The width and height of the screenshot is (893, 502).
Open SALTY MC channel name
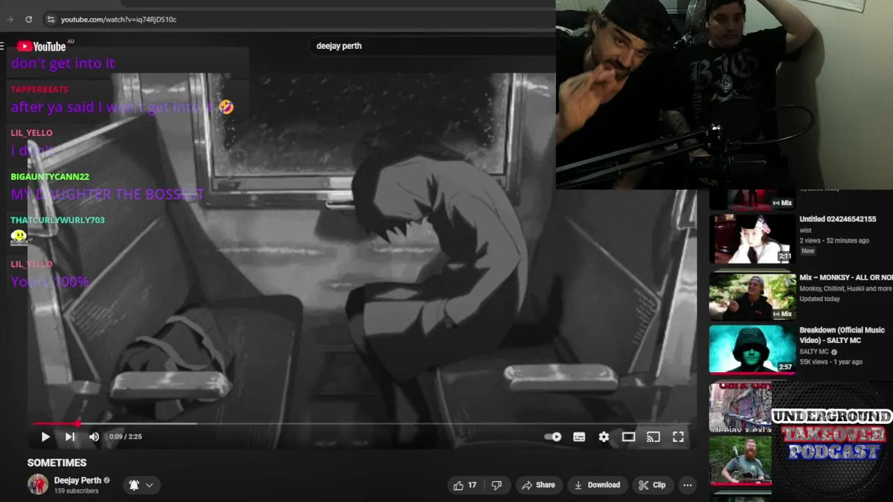point(814,351)
